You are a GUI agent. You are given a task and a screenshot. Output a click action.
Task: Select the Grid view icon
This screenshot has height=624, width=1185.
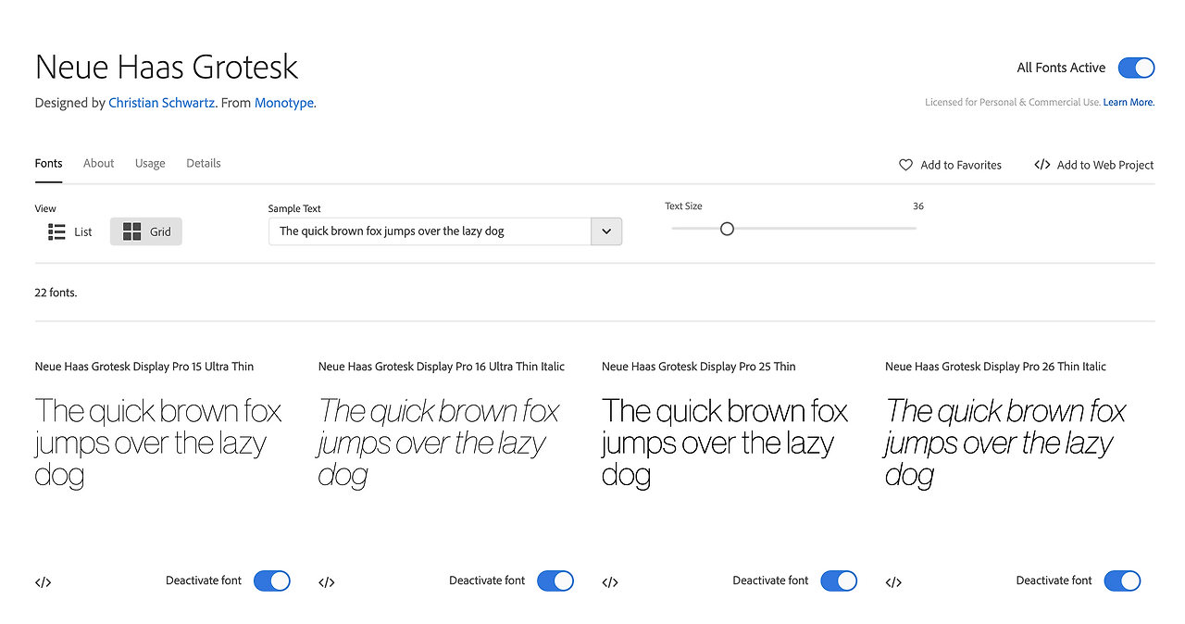click(132, 231)
